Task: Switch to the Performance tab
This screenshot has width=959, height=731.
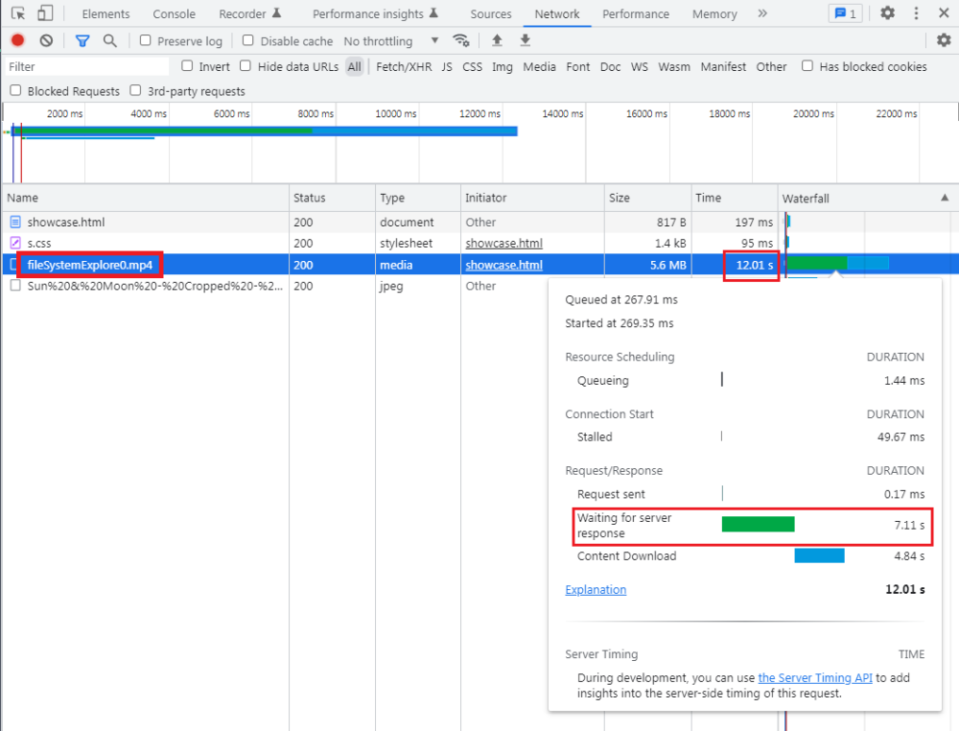Action: click(x=636, y=13)
